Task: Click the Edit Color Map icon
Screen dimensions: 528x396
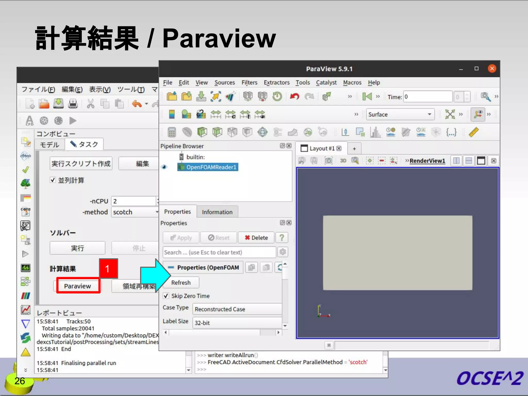Action: tap(186, 114)
